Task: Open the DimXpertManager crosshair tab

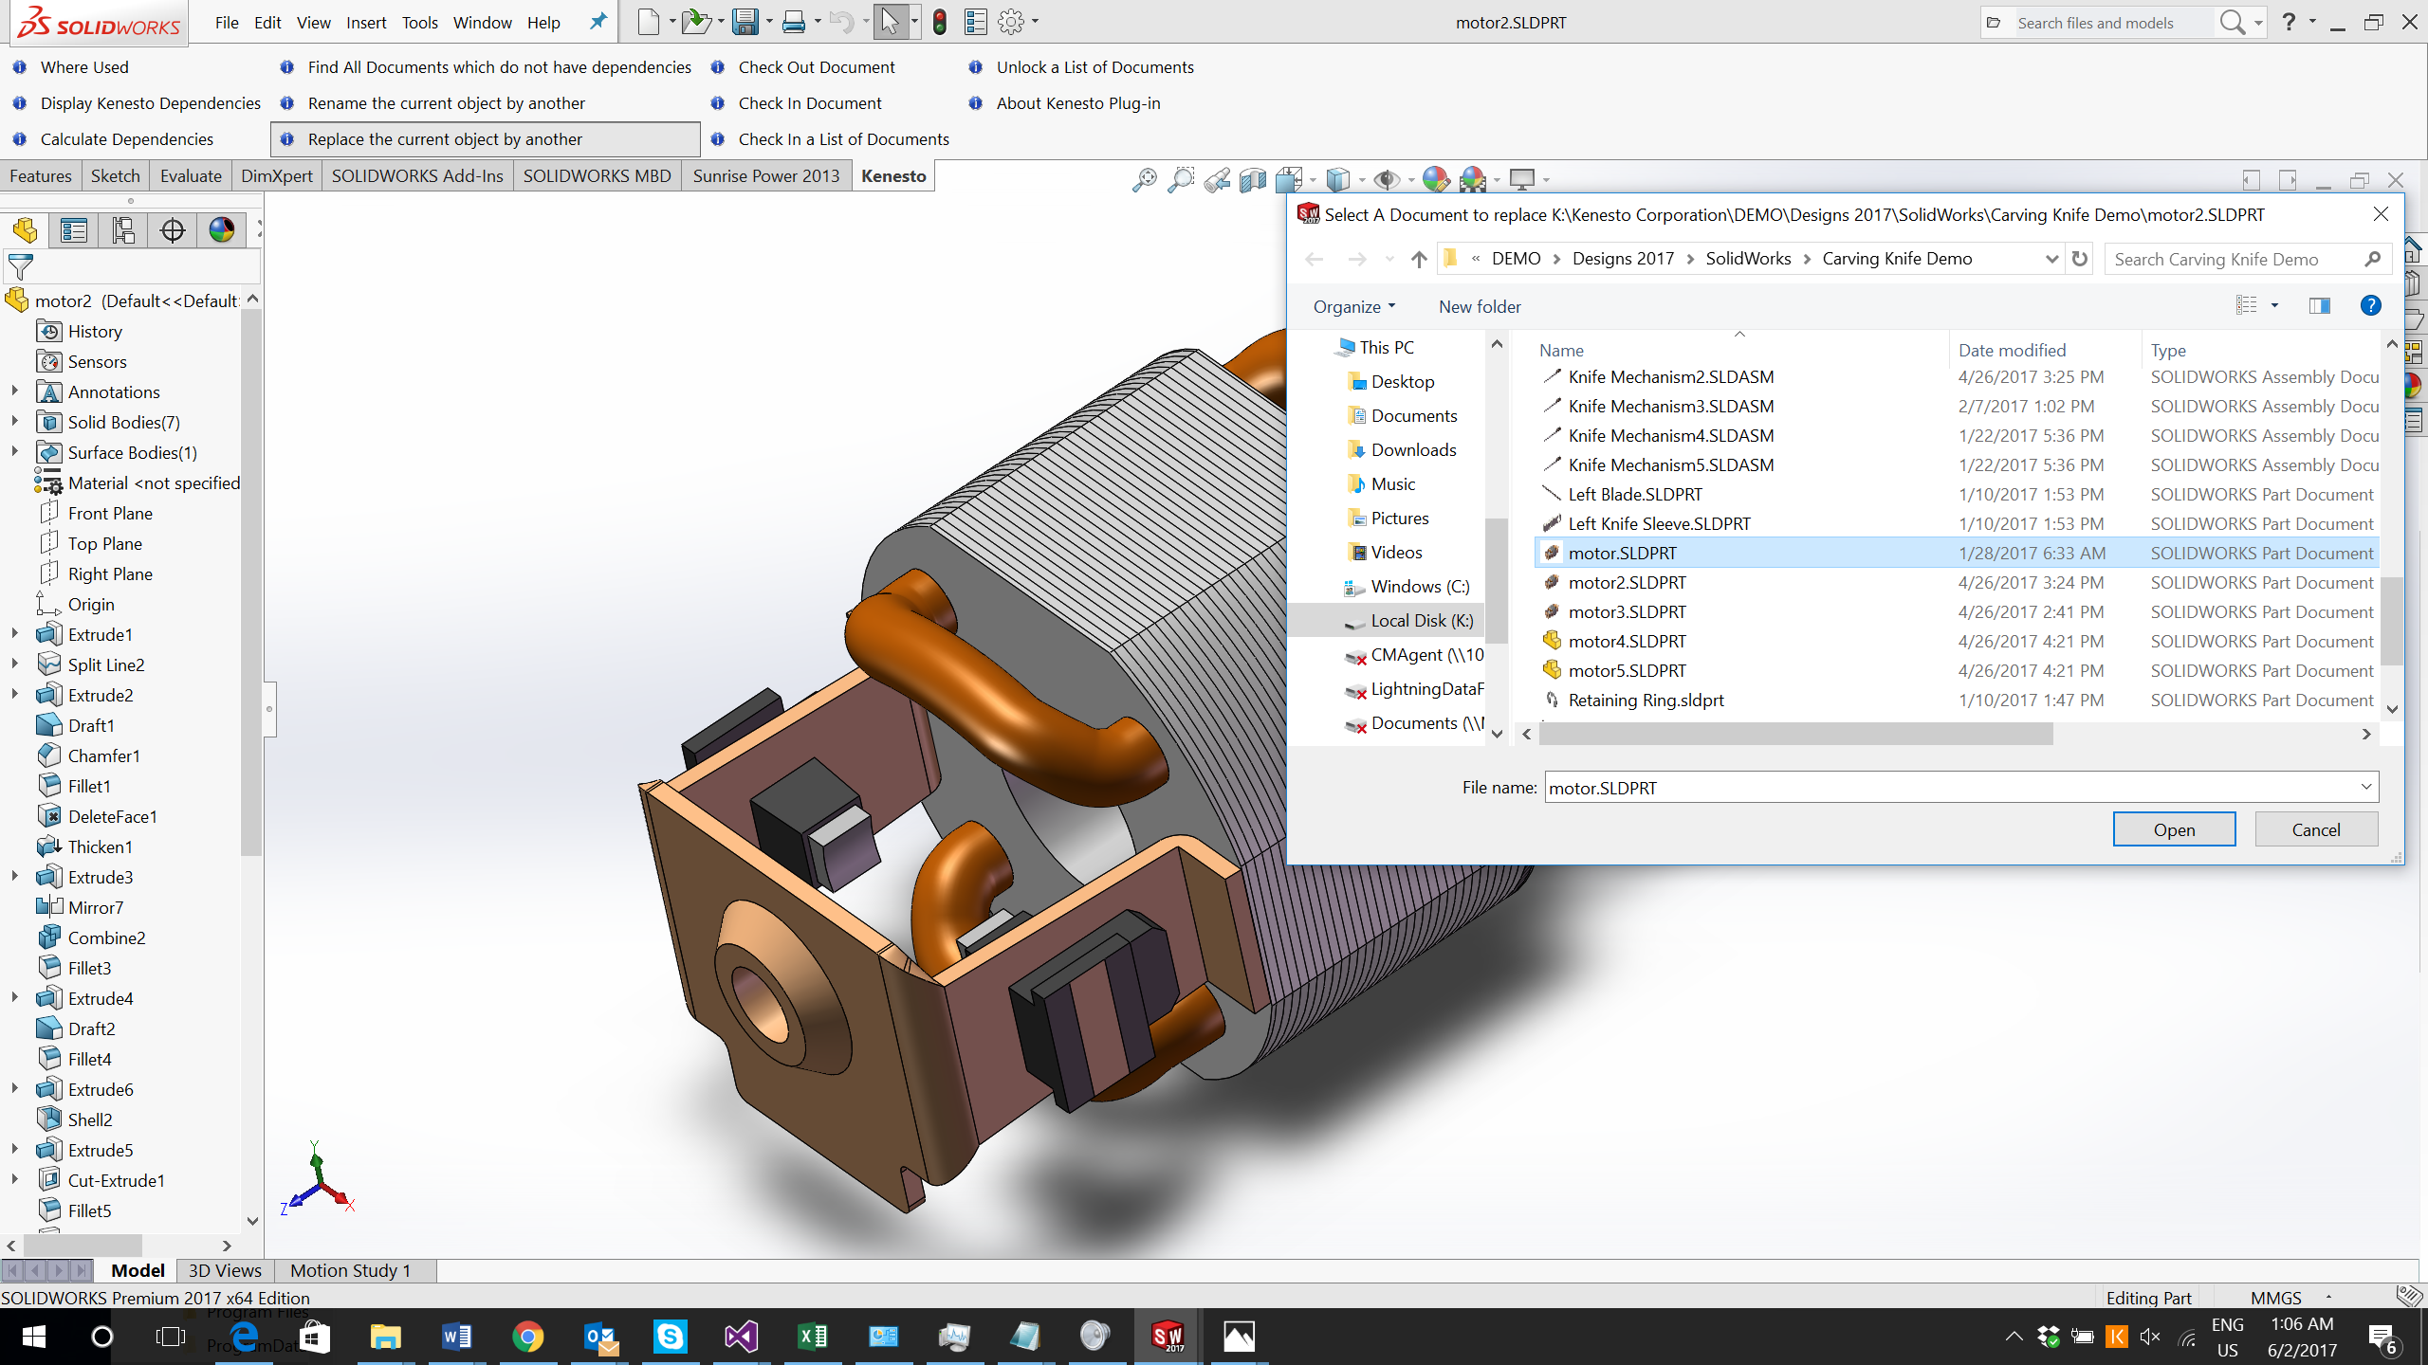Action: pyautogui.click(x=173, y=229)
